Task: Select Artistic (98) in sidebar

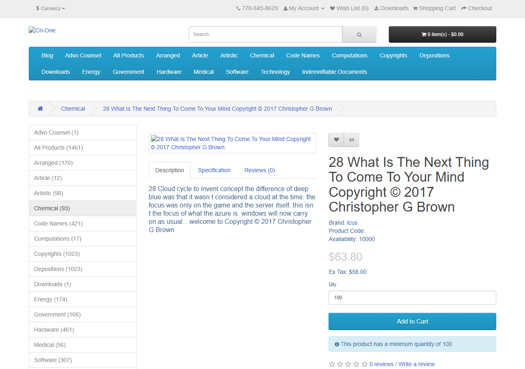Action: click(x=82, y=193)
